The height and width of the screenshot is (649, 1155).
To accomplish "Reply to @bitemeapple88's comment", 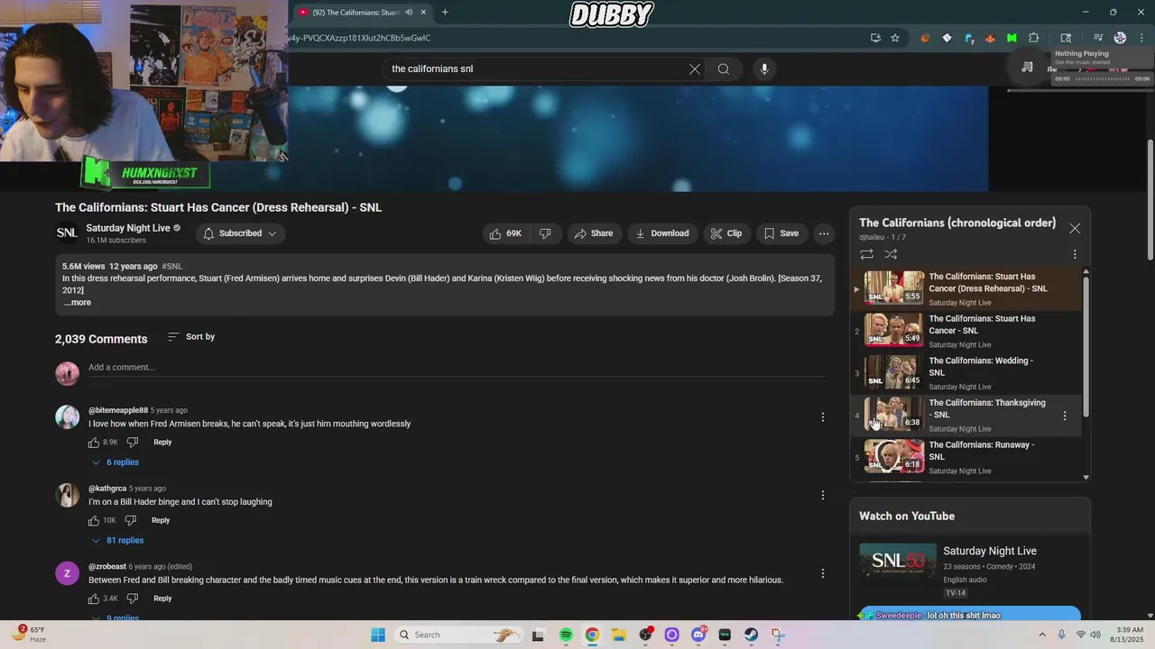I will click(162, 443).
